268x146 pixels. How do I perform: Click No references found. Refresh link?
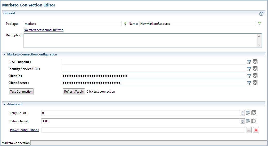pyautogui.click(x=43, y=30)
